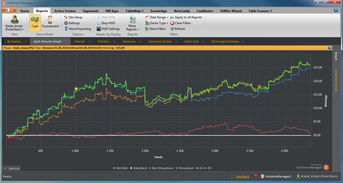This screenshot has width=343, height=183.
Task: Click the Showdown blue legend swatch
Action: [177, 168]
